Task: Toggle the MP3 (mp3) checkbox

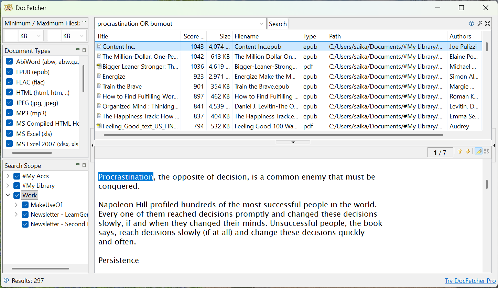Action: tap(10, 113)
